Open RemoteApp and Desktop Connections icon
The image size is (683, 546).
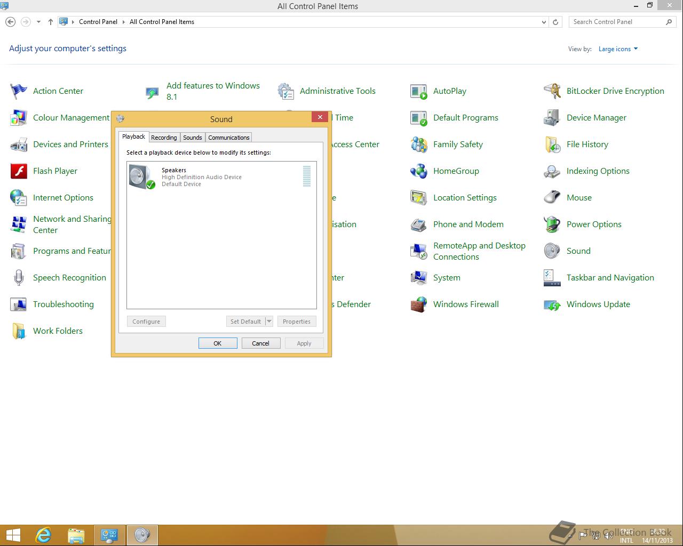point(419,251)
